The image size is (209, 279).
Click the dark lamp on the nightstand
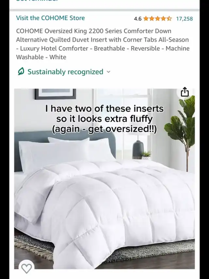click(x=138, y=149)
